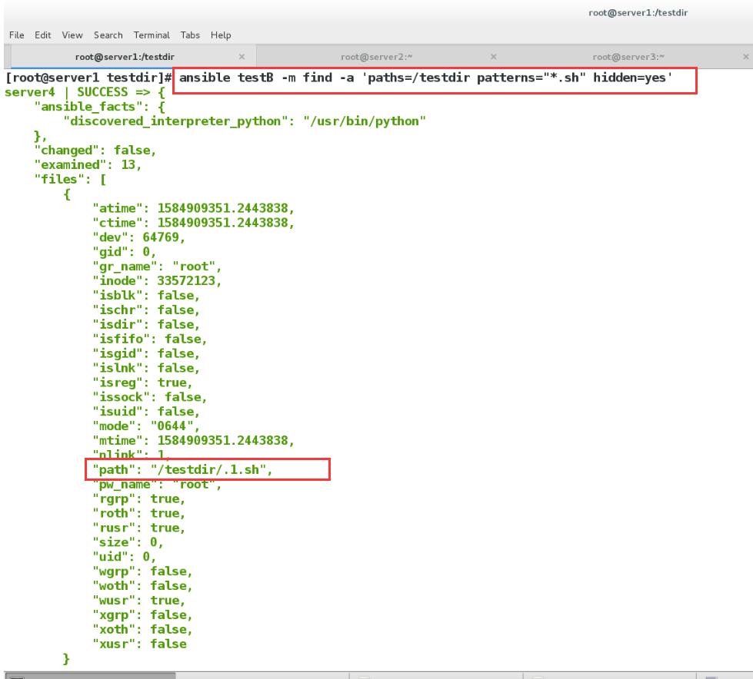Close the root@server3:~ tab
The width and height of the screenshot is (753, 679).
pos(746,57)
